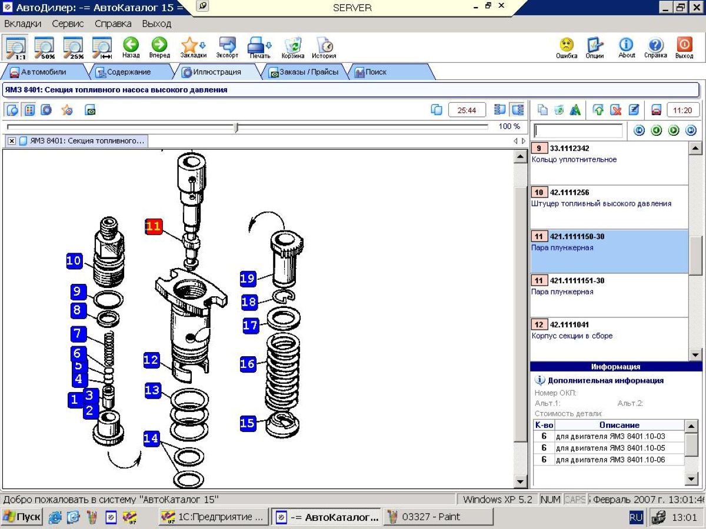Set zoom to 25% scale

click(x=74, y=47)
